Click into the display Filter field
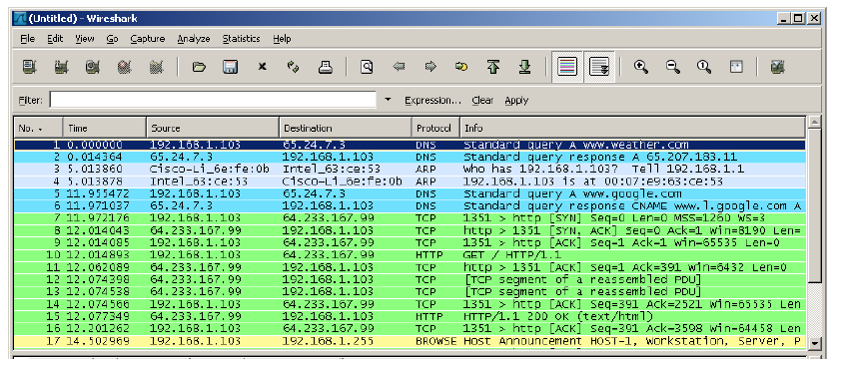This screenshot has width=843, height=365. (213, 100)
